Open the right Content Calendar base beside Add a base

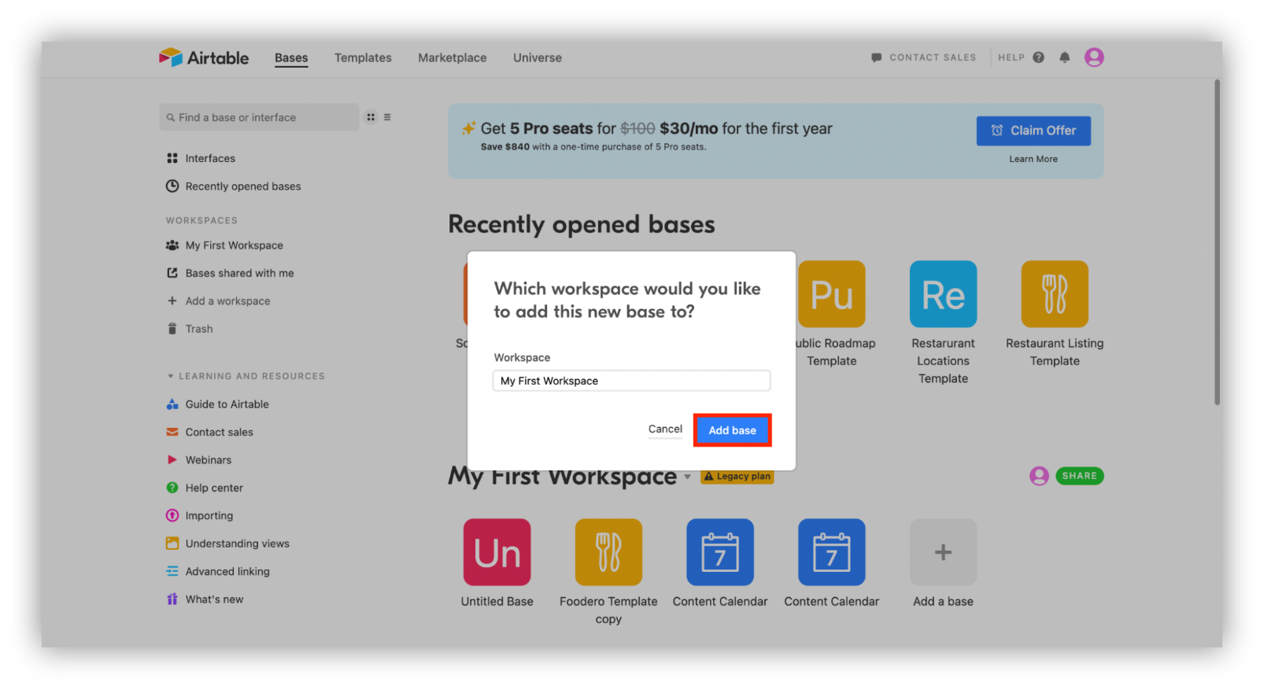click(832, 552)
